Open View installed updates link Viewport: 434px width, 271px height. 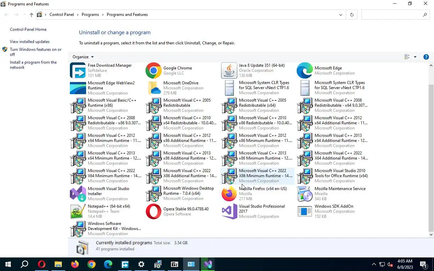29,42
